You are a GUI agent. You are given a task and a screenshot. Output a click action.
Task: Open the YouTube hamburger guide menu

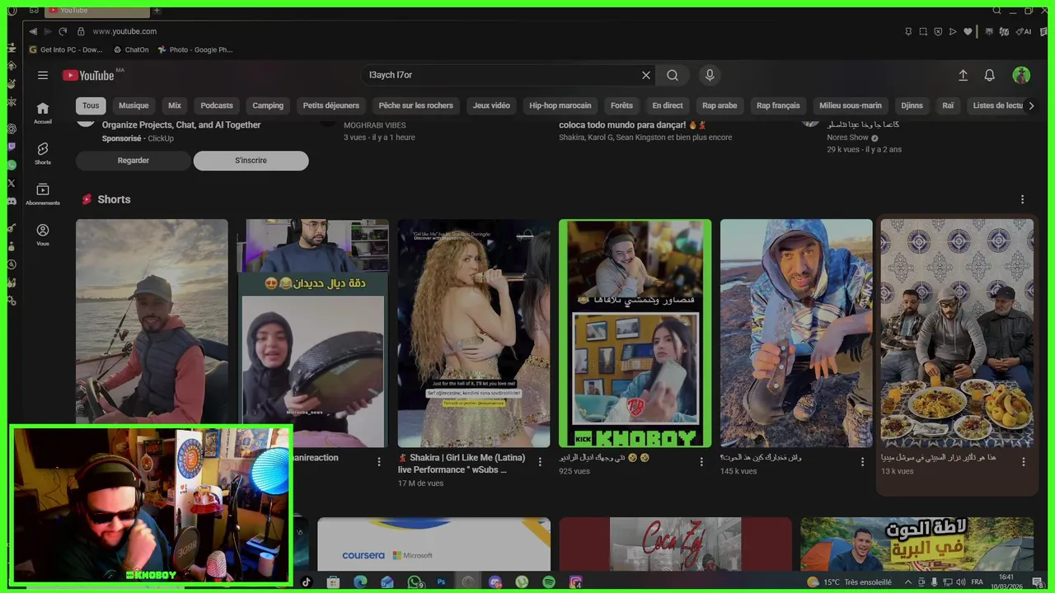click(43, 75)
